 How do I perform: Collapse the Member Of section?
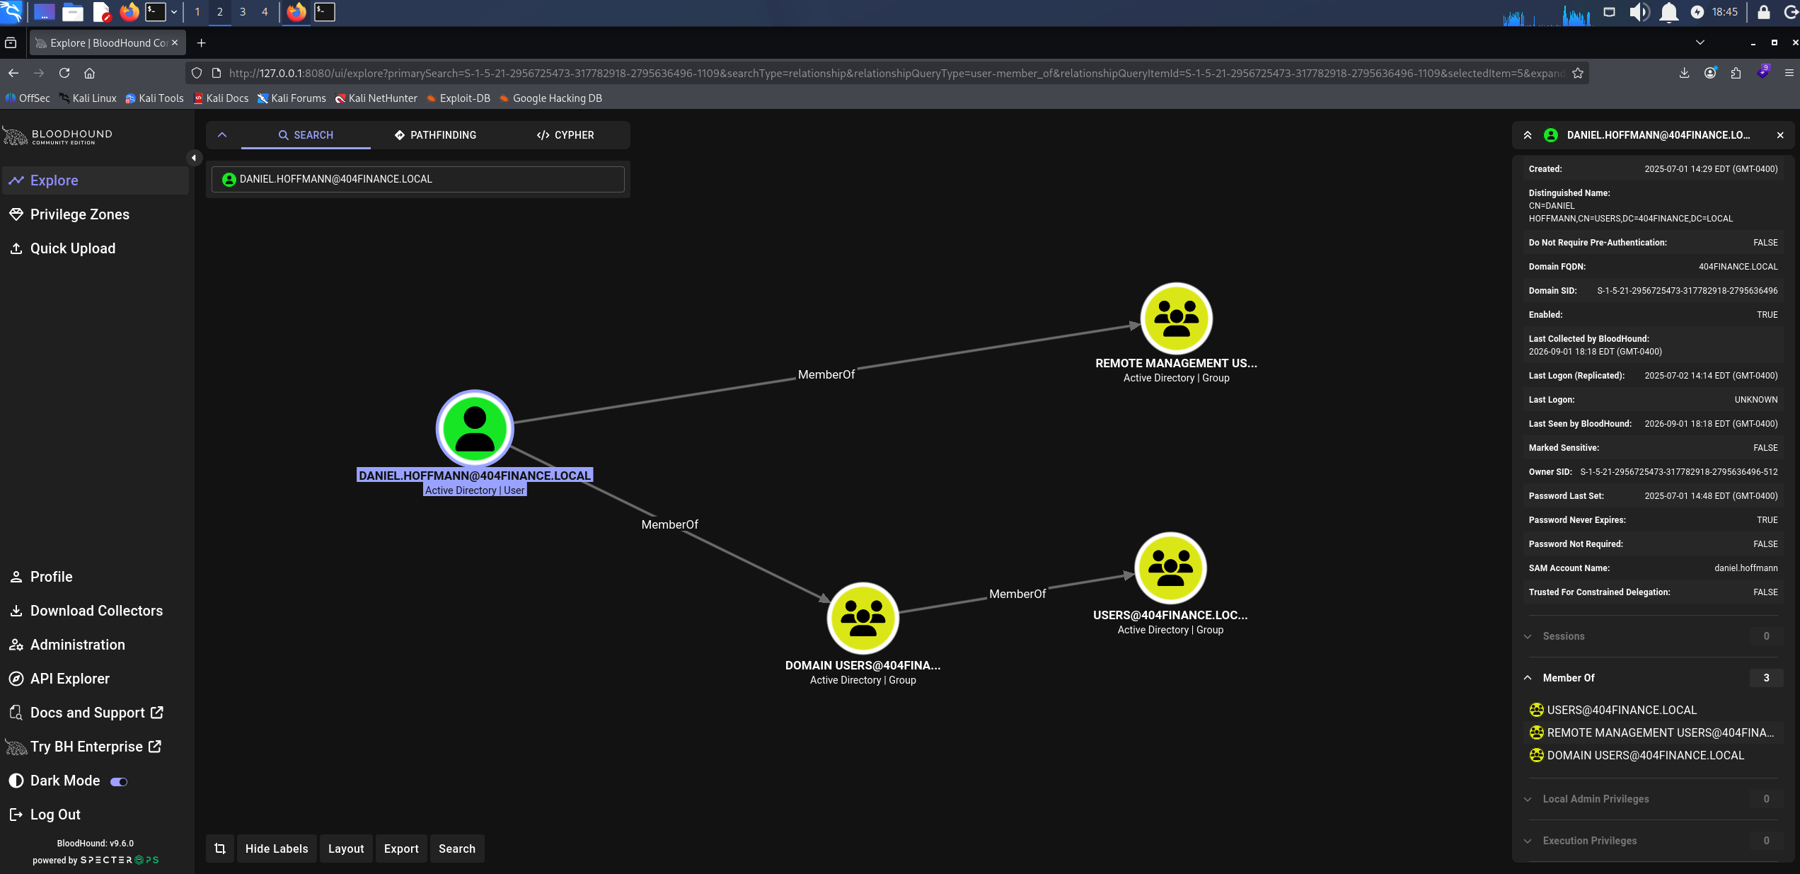point(1654,678)
